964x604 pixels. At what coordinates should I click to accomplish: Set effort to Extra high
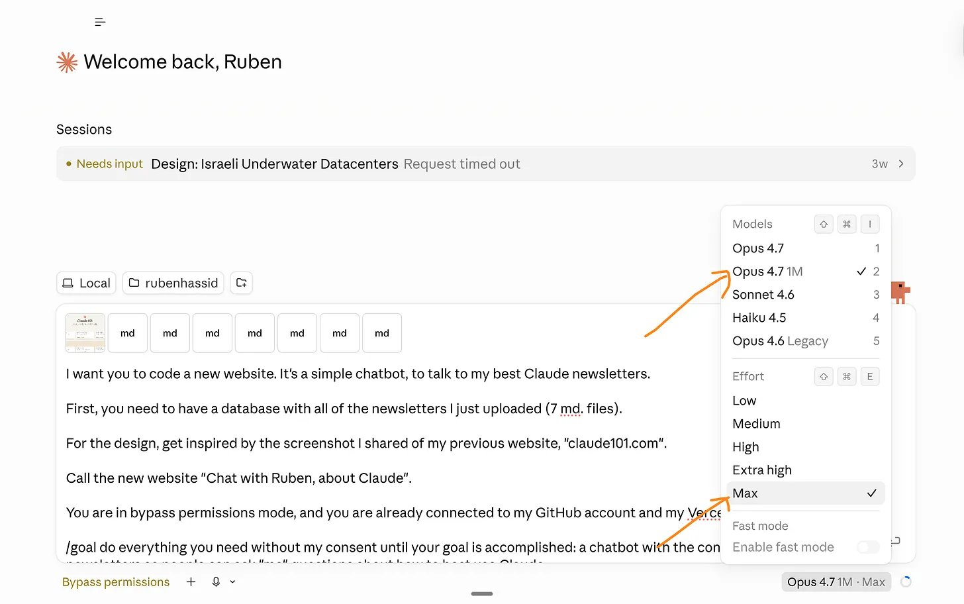point(805,470)
